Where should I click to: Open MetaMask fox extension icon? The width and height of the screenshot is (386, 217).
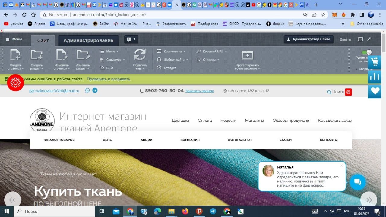pyautogui.click(x=334, y=14)
